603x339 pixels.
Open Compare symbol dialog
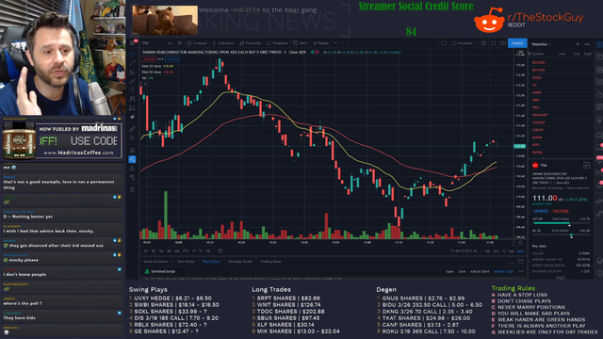click(x=197, y=43)
